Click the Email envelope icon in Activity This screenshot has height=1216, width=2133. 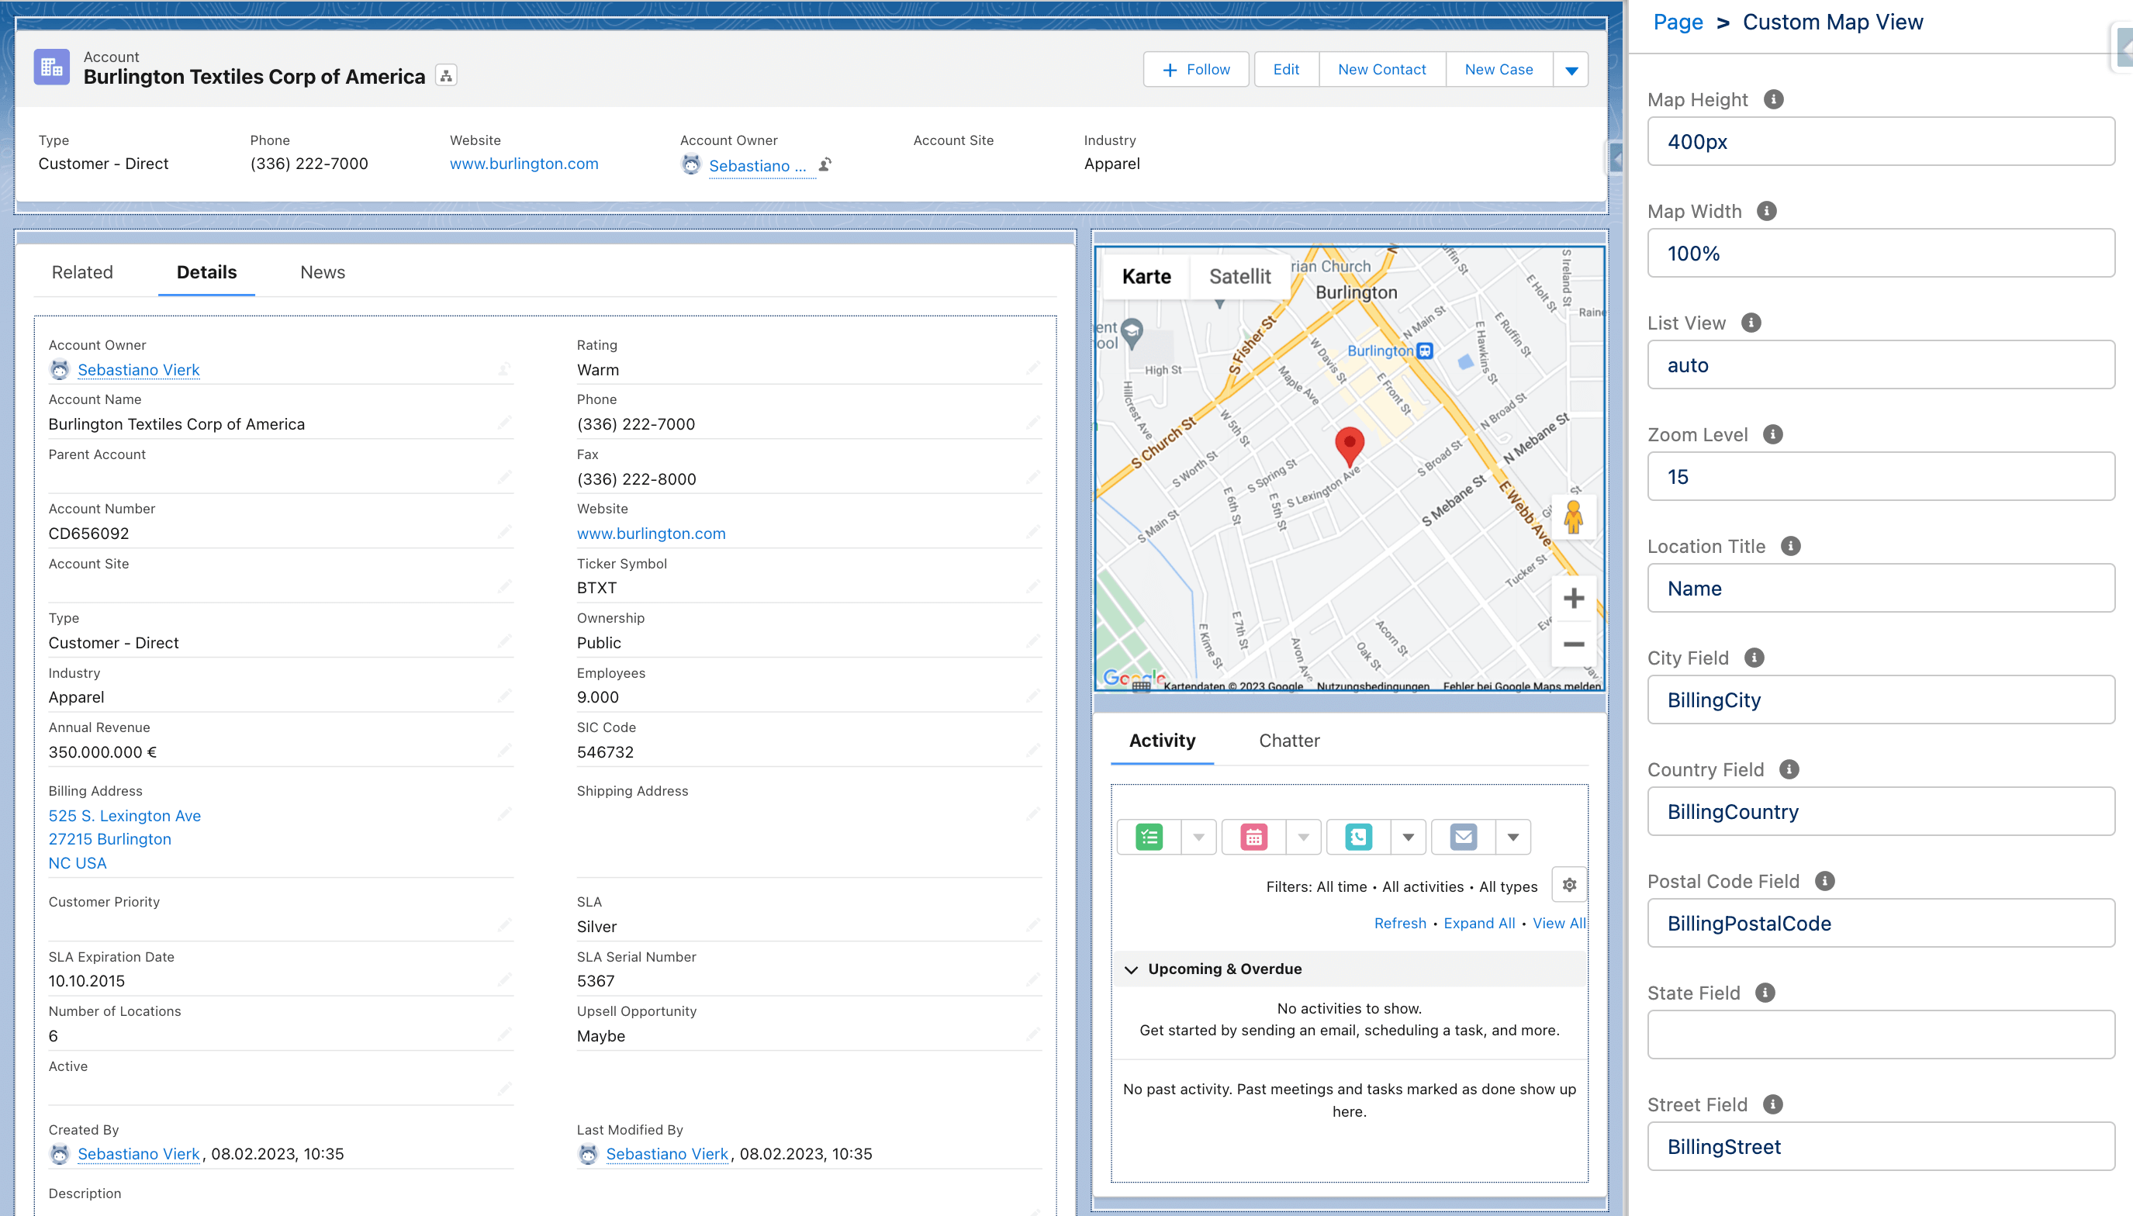[1463, 837]
